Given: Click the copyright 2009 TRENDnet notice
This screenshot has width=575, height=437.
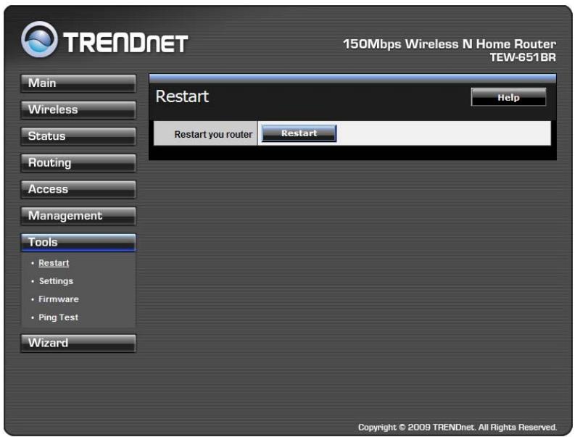Looking at the screenshot, I should pyautogui.click(x=458, y=427).
